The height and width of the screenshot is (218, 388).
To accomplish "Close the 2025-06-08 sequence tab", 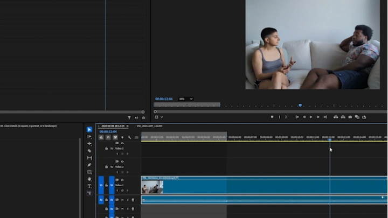I will click(x=99, y=126).
